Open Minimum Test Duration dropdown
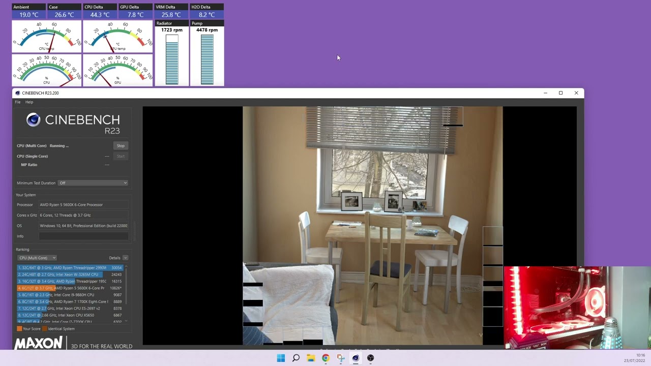 click(93, 183)
